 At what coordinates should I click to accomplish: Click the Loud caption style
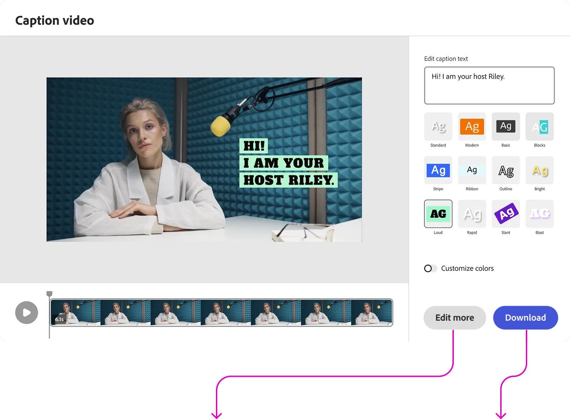pyautogui.click(x=438, y=214)
